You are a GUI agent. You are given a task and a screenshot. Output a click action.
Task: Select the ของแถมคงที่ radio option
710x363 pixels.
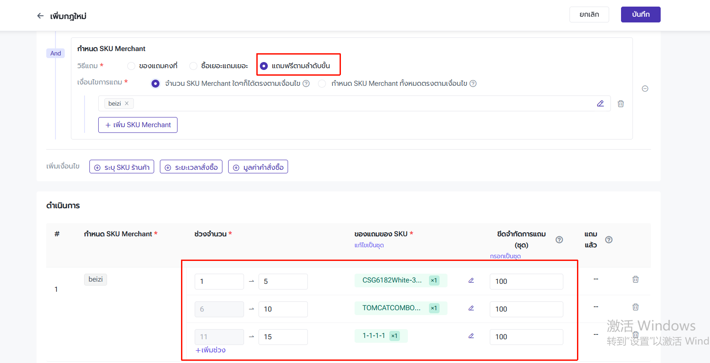pos(131,66)
